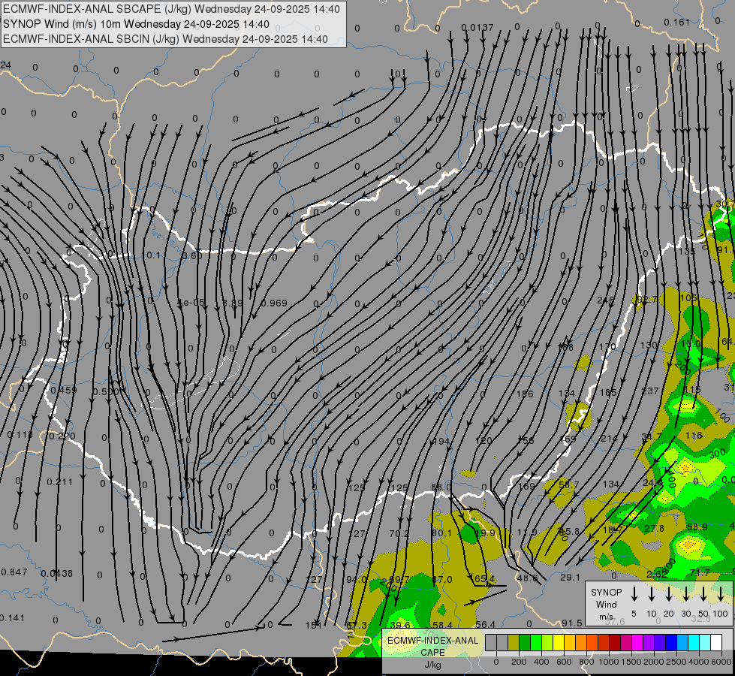Click the wind arrow above the 5 m/s label

click(x=634, y=594)
